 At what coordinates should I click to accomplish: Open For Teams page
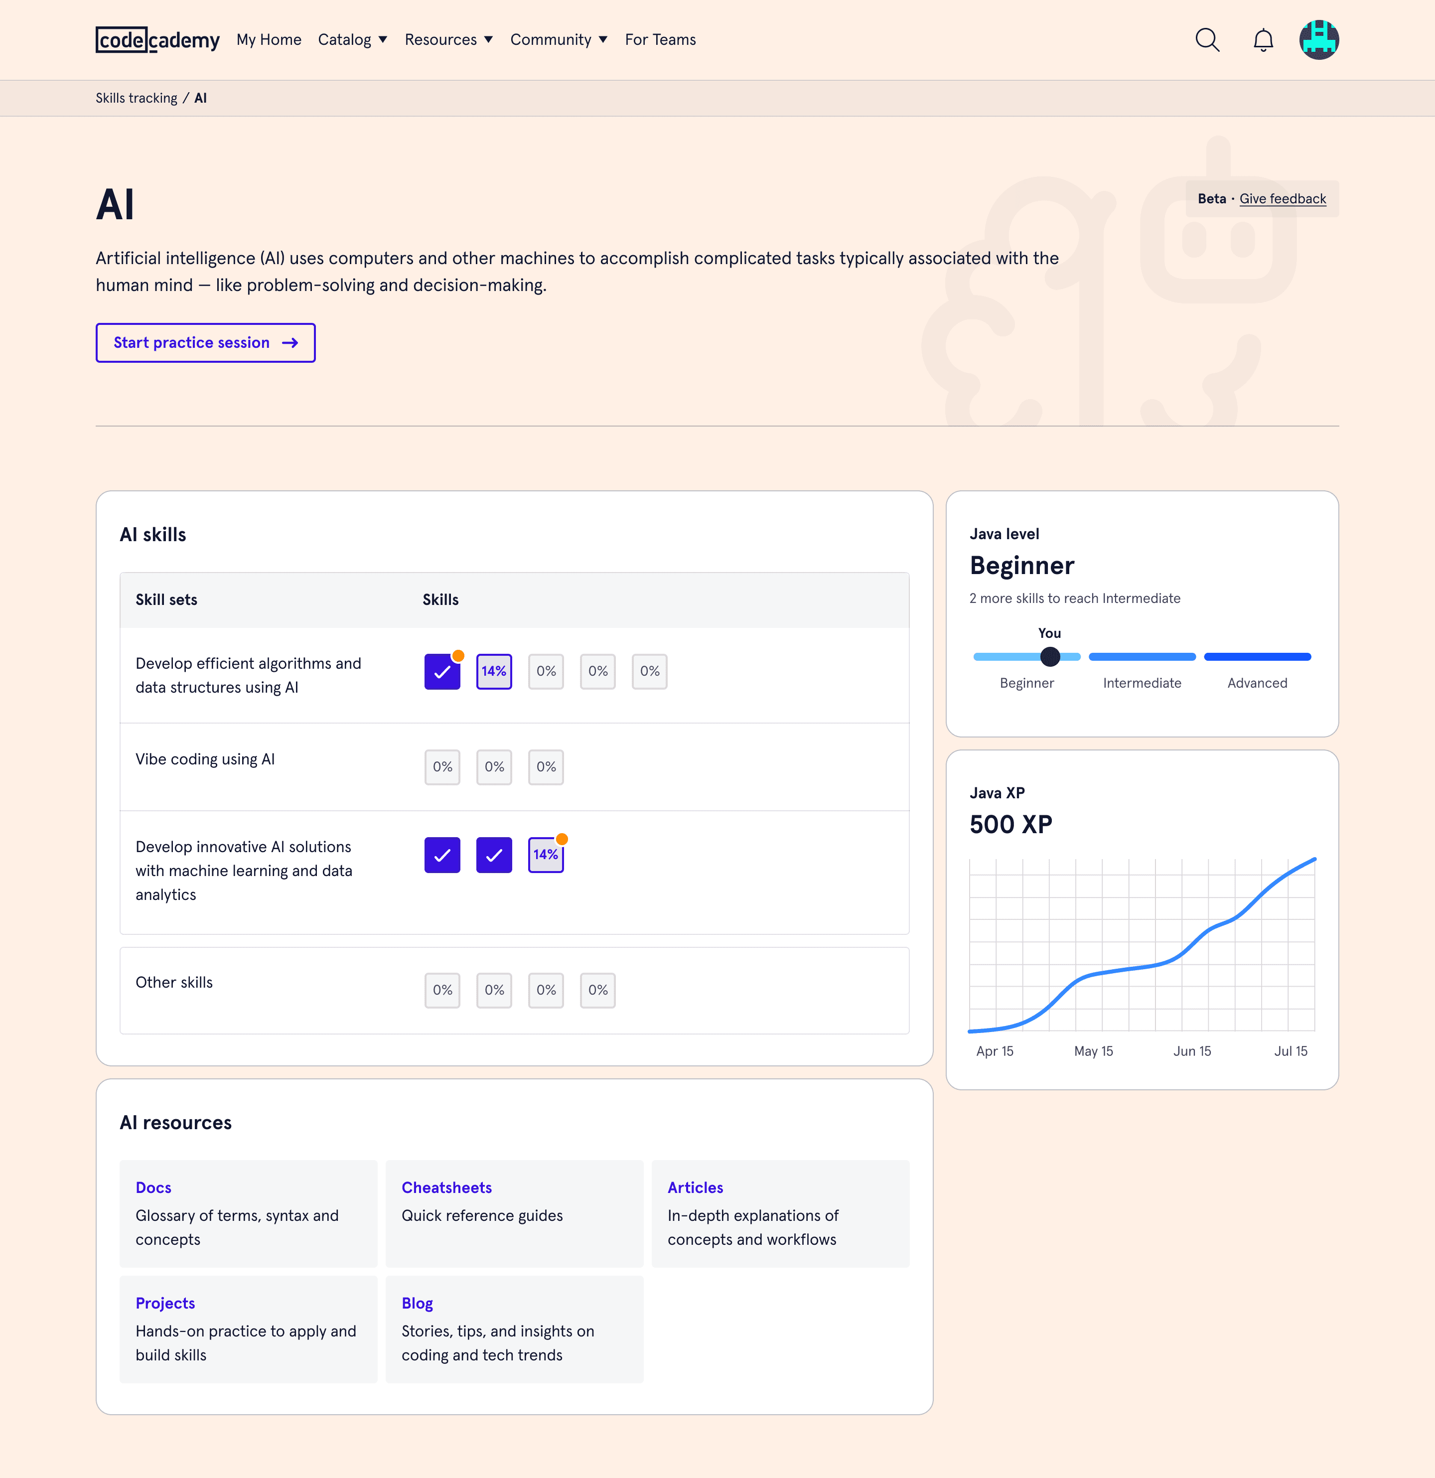click(661, 40)
